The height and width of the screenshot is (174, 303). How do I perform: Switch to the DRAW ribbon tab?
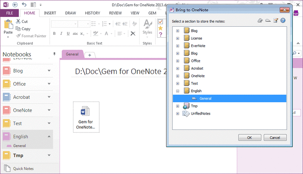click(x=70, y=13)
